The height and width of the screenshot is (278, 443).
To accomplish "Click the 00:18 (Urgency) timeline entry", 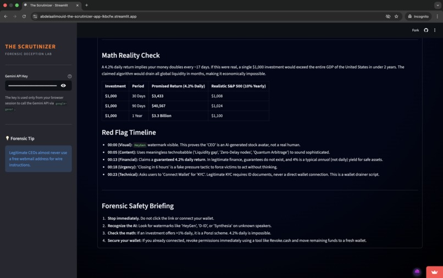I will coord(192,167).
